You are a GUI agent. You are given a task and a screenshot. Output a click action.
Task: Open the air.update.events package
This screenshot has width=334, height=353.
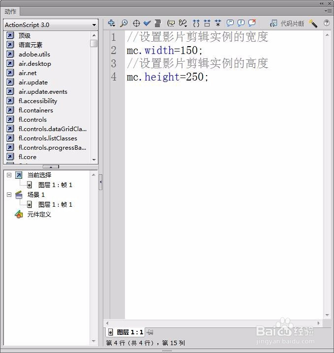pos(43,92)
